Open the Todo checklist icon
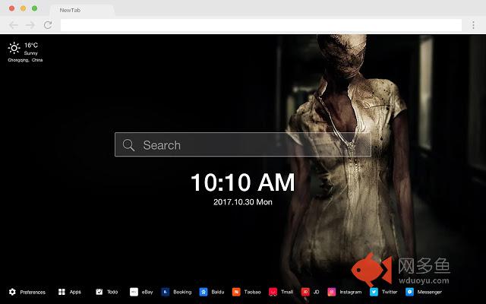Screen dimensions: 486x304 click(x=99, y=292)
